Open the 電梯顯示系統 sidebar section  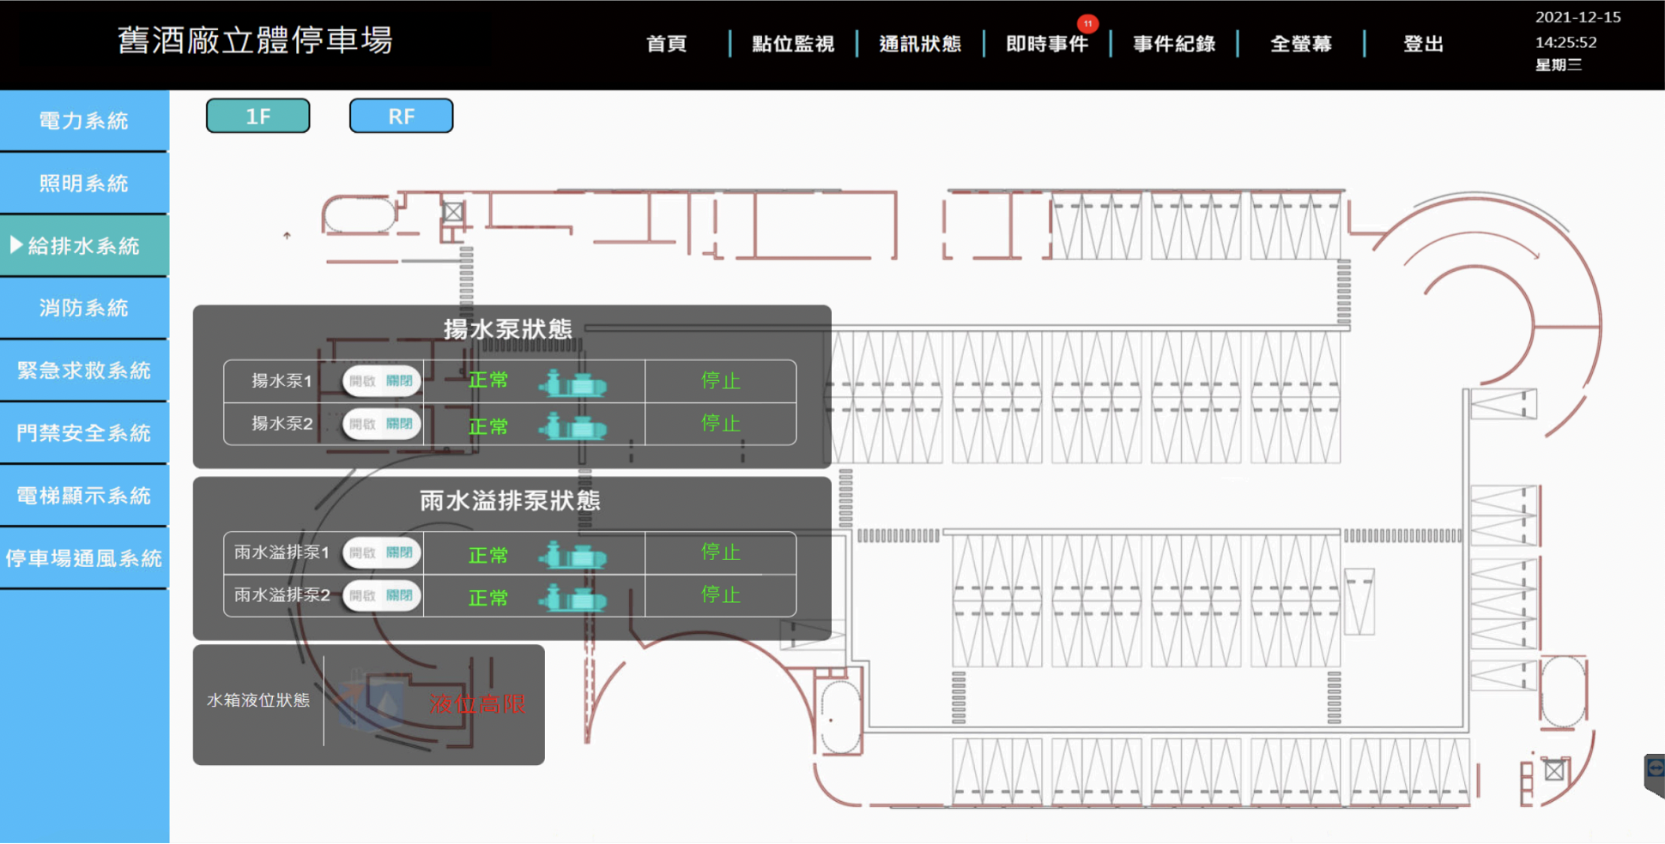84,496
